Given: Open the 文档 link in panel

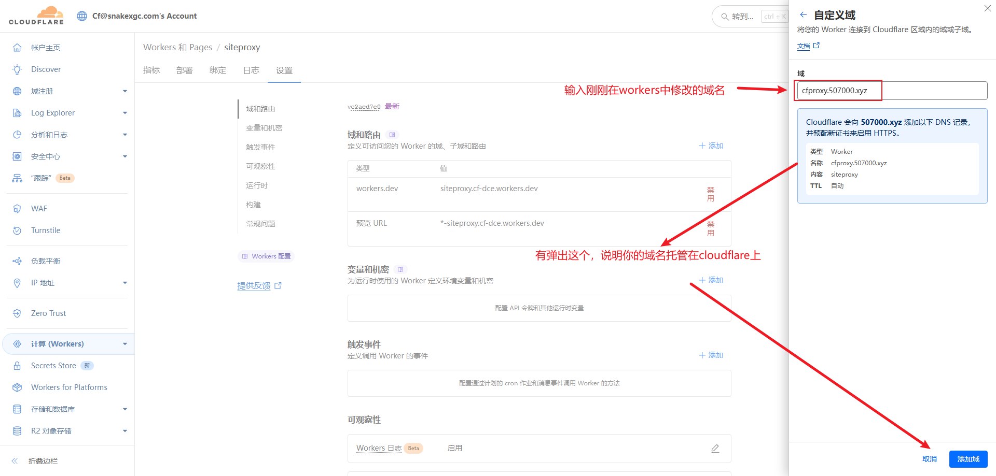Looking at the screenshot, I should pos(808,46).
